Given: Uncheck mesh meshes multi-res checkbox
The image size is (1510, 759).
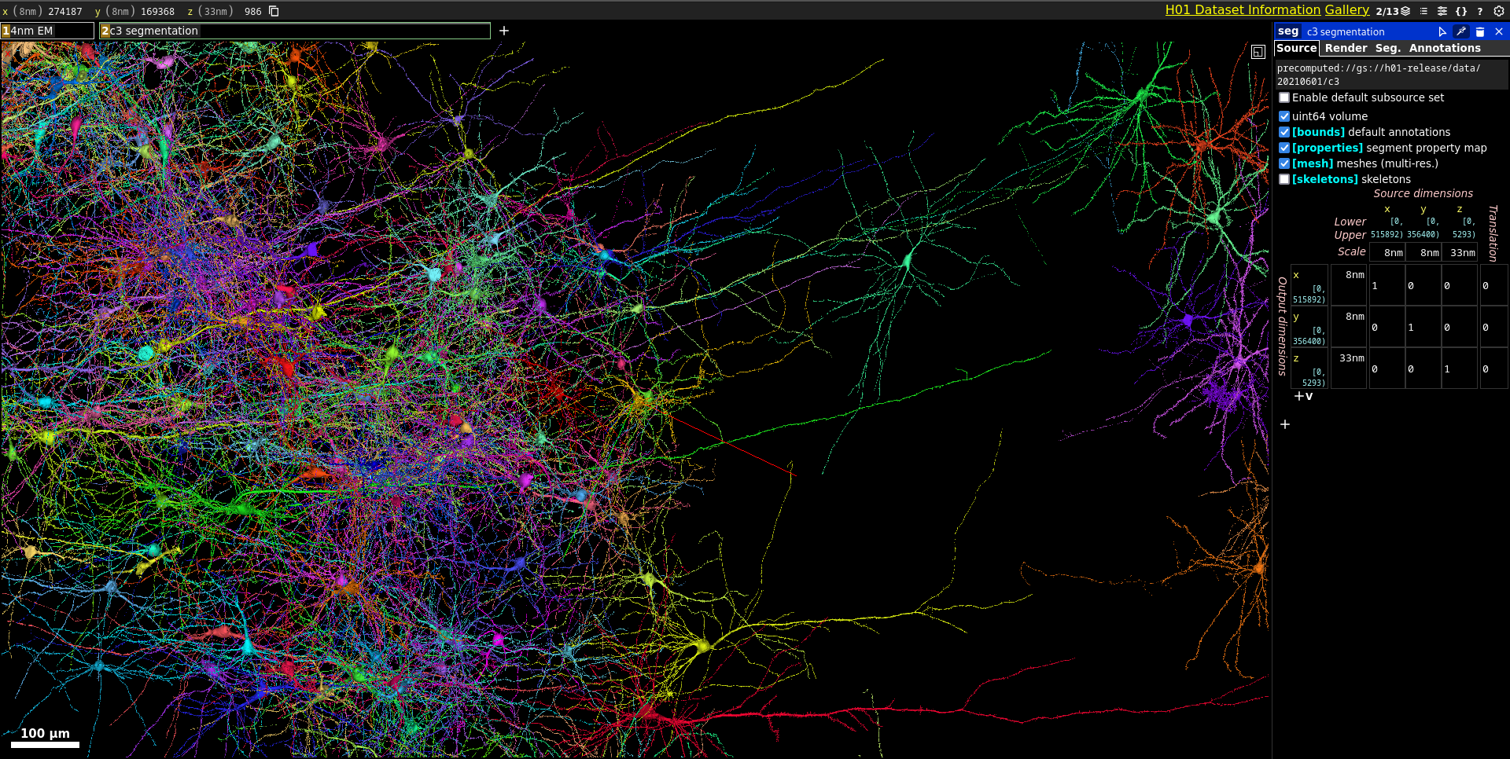Looking at the screenshot, I should coord(1284,163).
